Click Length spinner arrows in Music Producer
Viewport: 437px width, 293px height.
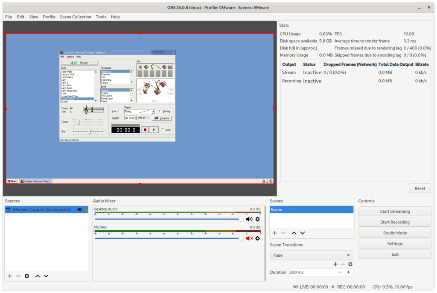click(x=135, y=118)
